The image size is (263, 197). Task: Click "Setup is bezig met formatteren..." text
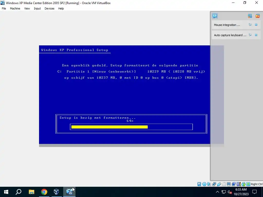(97, 118)
